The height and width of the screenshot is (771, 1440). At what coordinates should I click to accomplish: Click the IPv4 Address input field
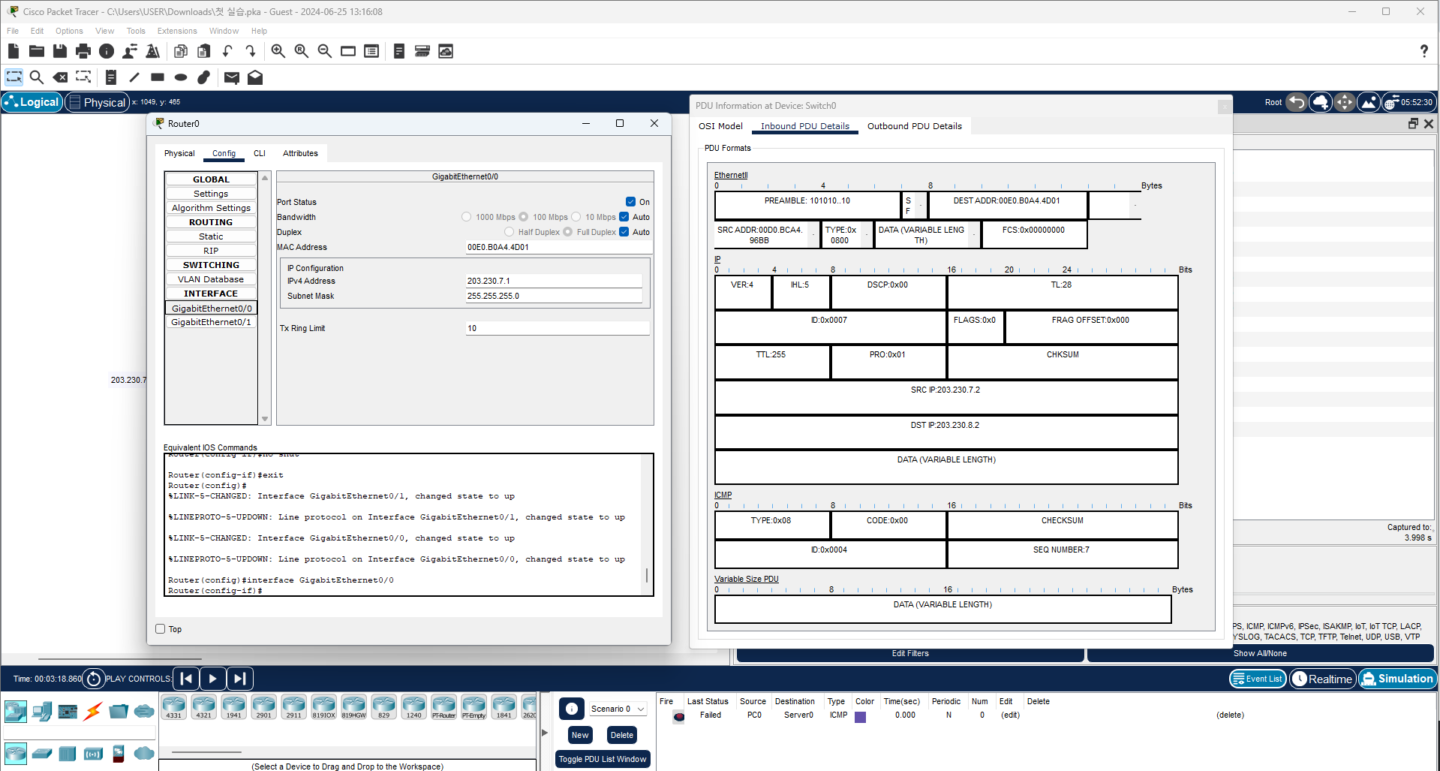pyautogui.click(x=554, y=281)
